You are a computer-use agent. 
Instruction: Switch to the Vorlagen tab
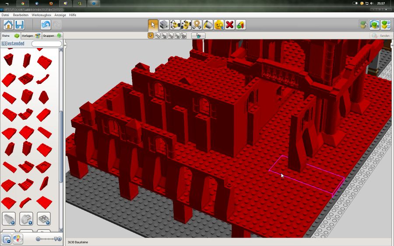[29, 35]
